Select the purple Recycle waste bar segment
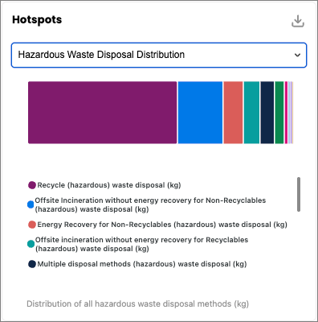This screenshot has width=318, height=322. [x=103, y=113]
